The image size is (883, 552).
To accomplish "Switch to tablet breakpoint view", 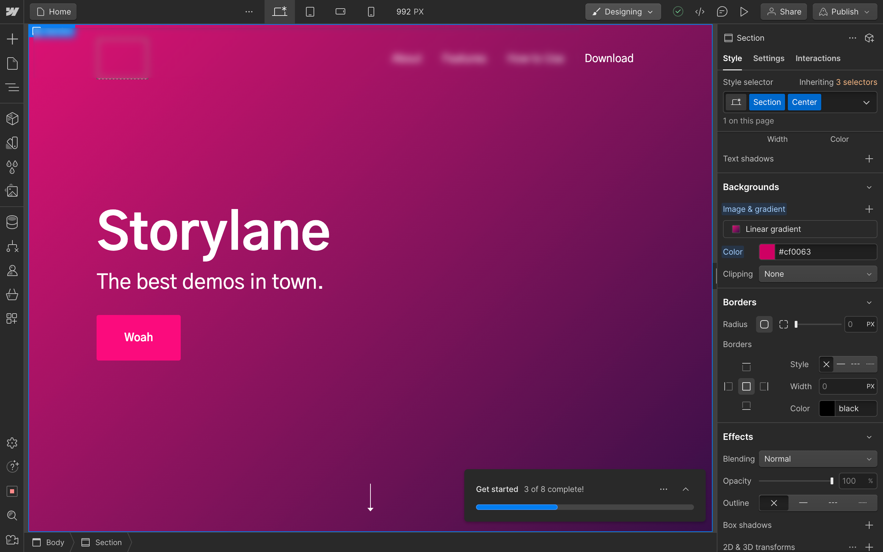I will click(x=310, y=12).
